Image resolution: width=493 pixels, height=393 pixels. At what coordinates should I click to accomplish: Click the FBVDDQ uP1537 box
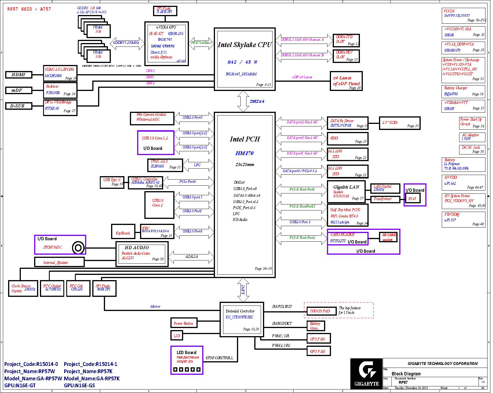point(463,220)
